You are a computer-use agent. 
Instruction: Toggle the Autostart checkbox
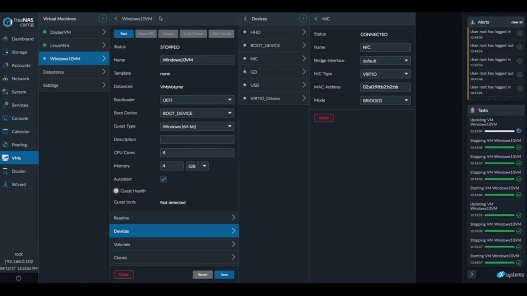pyautogui.click(x=163, y=179)
